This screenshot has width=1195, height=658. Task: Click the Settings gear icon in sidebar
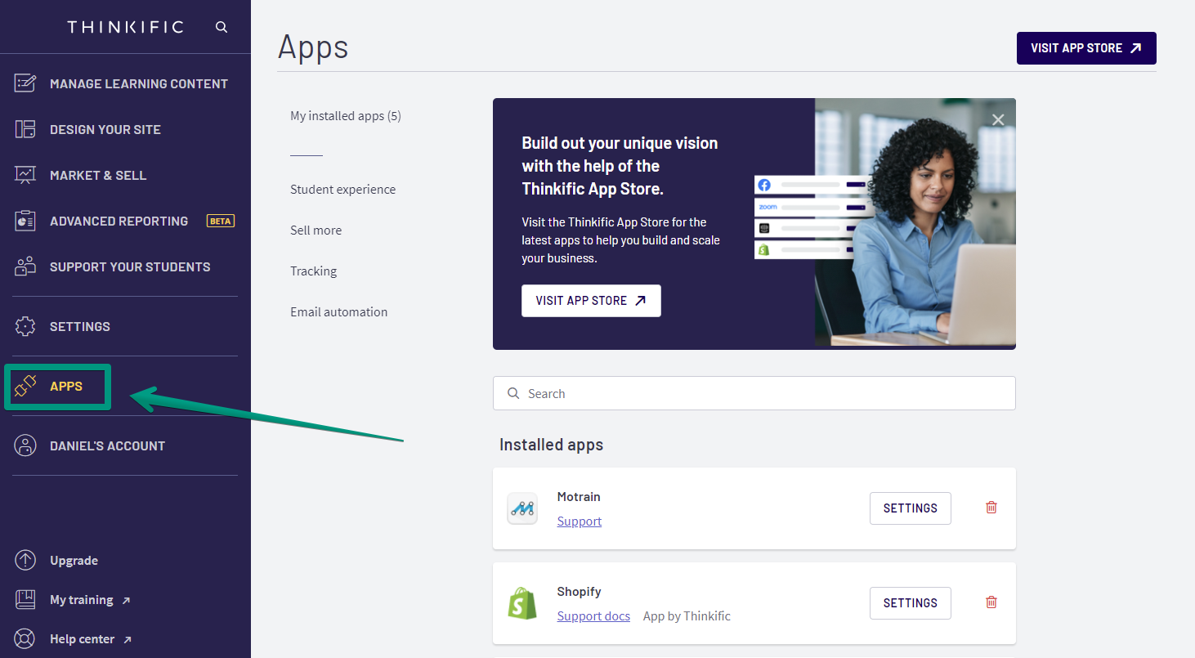(x=25, y=326)
